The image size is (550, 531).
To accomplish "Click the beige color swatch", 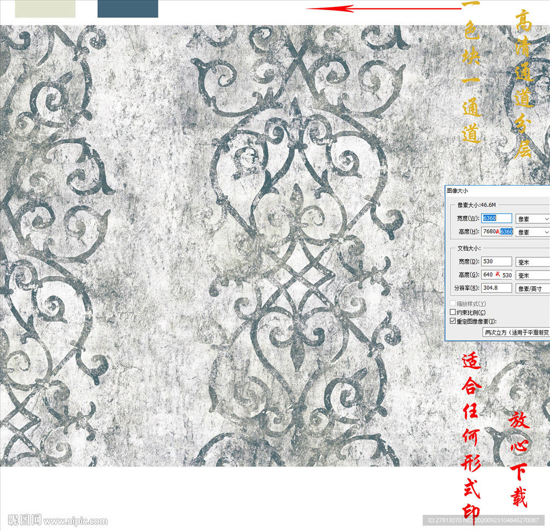I will tap(45, 9).
